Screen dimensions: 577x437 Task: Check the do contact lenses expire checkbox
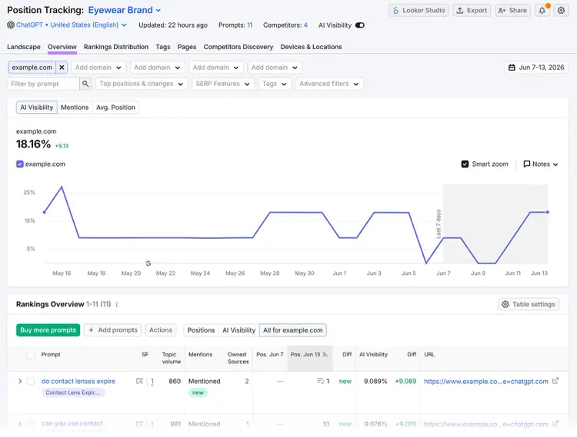coord(31,382)
